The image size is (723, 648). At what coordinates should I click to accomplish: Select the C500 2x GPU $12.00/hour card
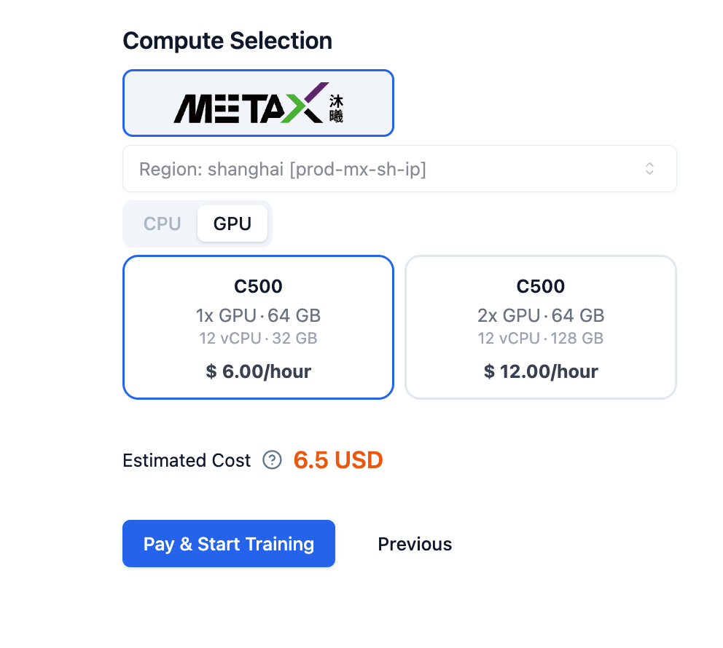coord(540,327)
